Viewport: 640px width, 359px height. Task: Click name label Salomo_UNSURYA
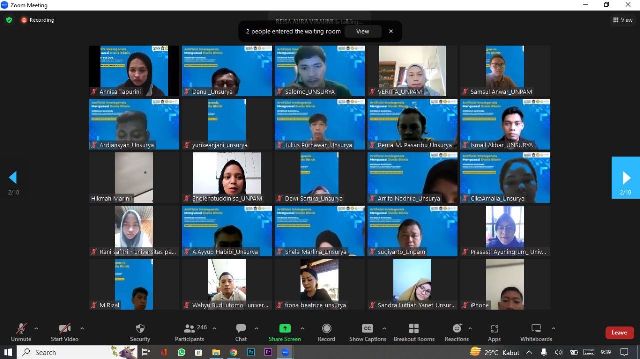click(310, 92)
